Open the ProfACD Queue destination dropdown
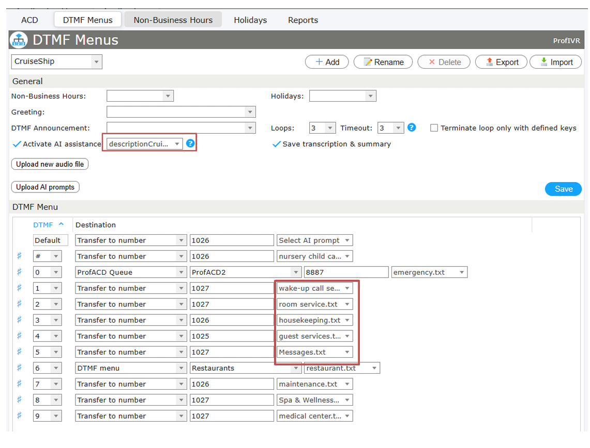This screenshot has width=590, height=448. tap(131, 272)
